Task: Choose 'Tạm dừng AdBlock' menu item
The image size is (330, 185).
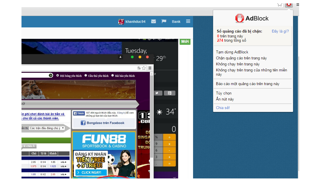Action: (x=232, y=52)
